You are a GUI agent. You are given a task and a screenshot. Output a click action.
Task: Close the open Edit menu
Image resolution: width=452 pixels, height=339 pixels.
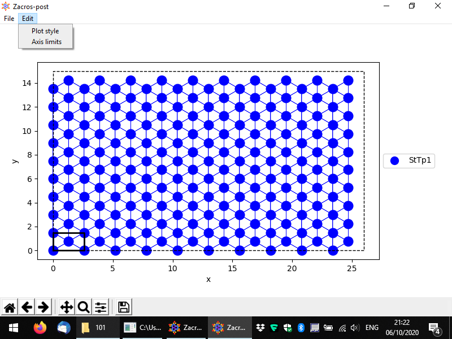tap(28, 18)
